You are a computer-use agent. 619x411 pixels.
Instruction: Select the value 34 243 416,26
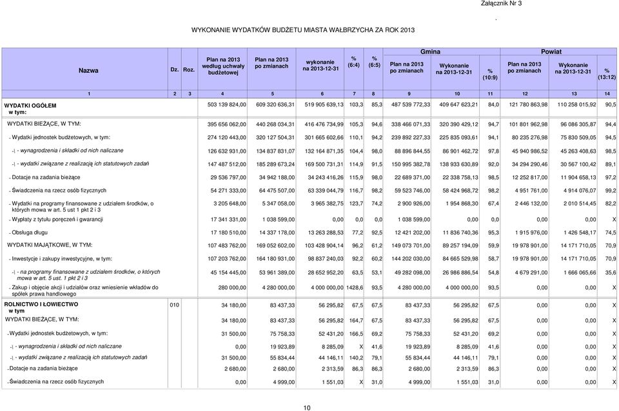click(x=325, y=178)
